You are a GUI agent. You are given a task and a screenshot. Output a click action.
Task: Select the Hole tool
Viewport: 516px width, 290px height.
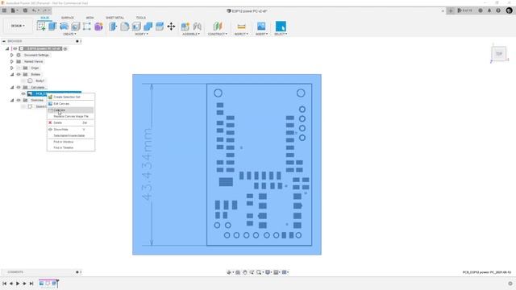pyautogui.click(x=76, y=27)
